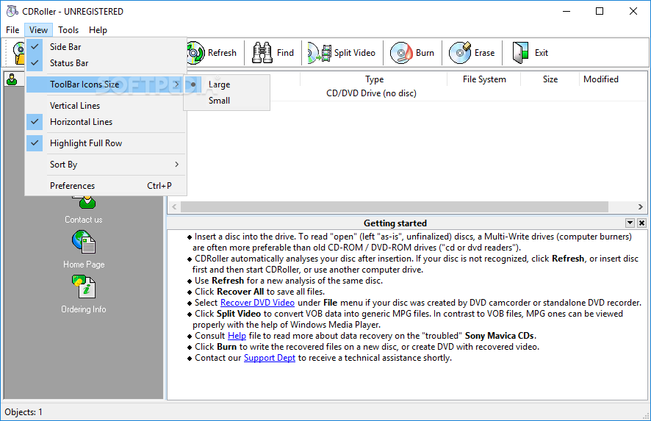The image size is (651, 421).
Task: Expand the ToolBar Icons Size submenu
Action: coord(106,84)
